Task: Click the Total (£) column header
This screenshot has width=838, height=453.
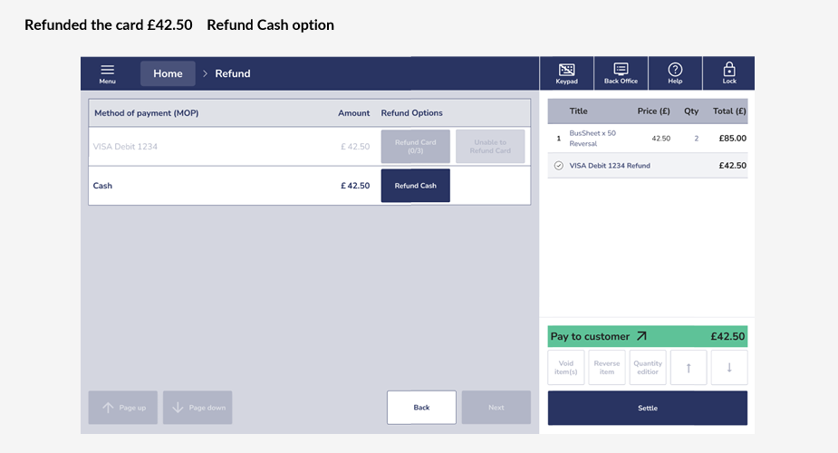Action: tap(729, 111)
